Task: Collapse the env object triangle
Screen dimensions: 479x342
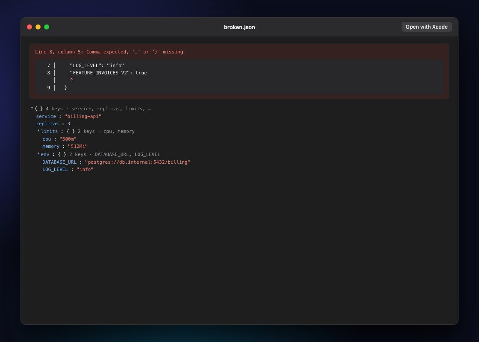Action: pos(38,153)
